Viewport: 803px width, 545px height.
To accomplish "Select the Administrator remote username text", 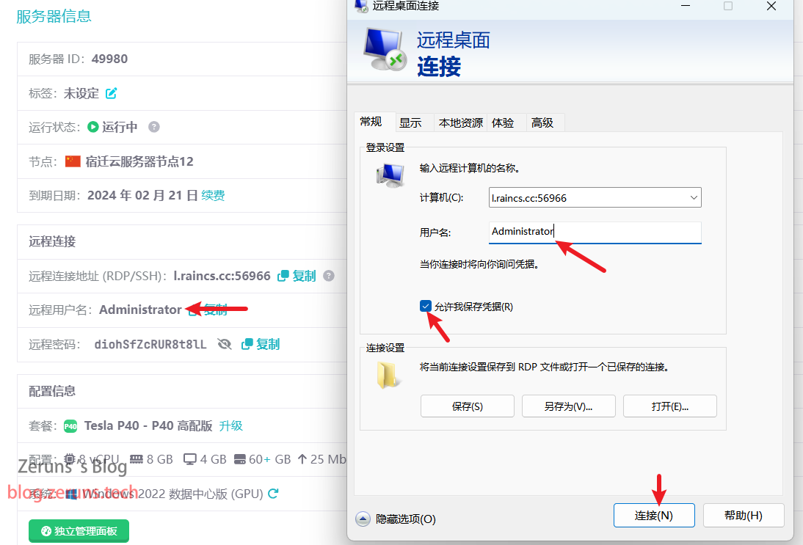I will 140,310.
